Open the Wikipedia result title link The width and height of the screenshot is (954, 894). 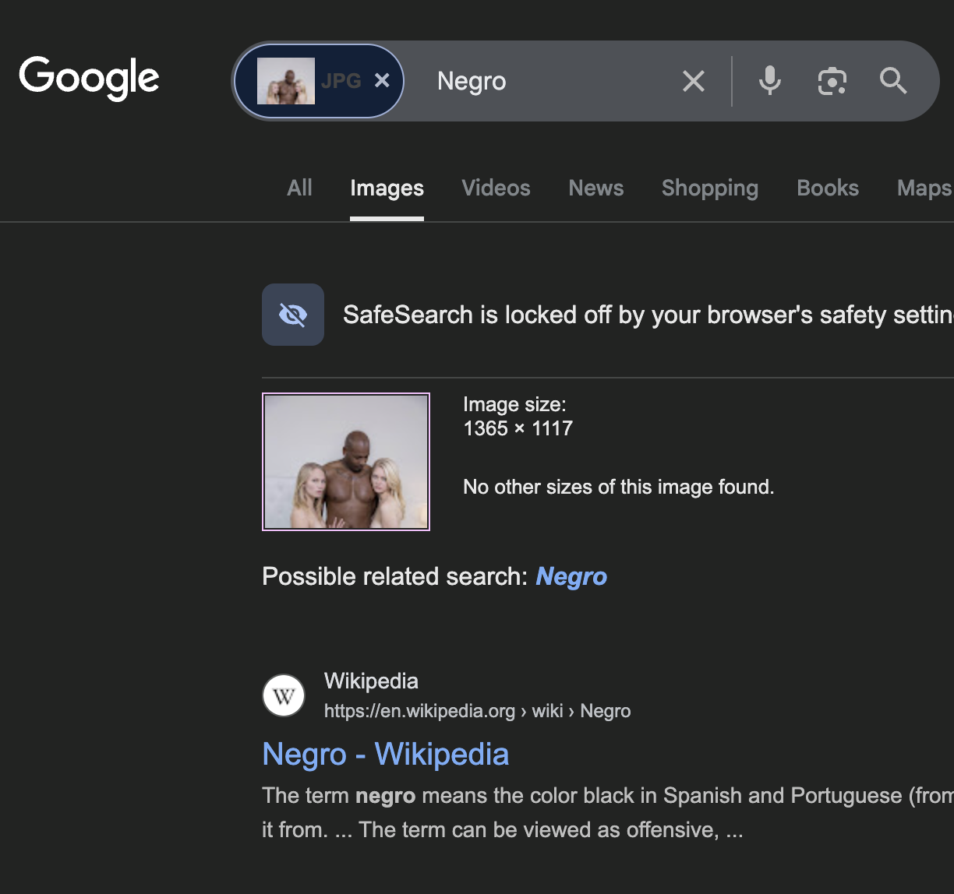point(386,754)
